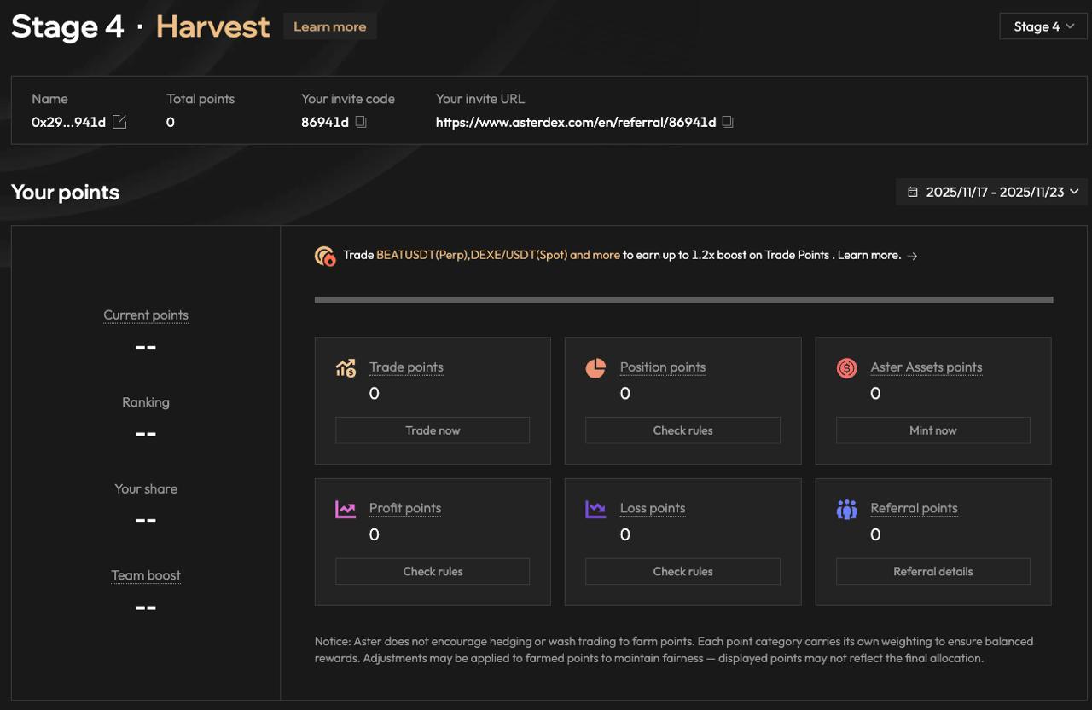1092x710 pixels.
Task: Click the Loss points chart icon
Action: pos(595,510)
